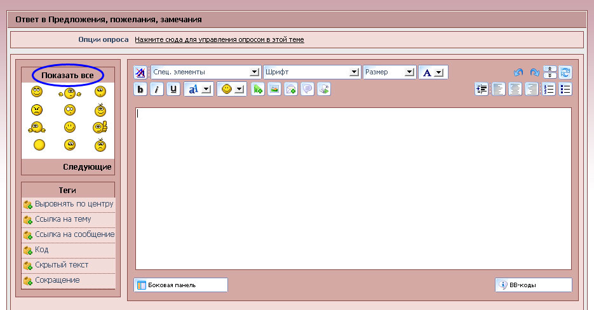Image resolution: width=594 pixels, height=310 pixels.
Task: Click Показать все smileys link
Action: click(x=67, y=75)
